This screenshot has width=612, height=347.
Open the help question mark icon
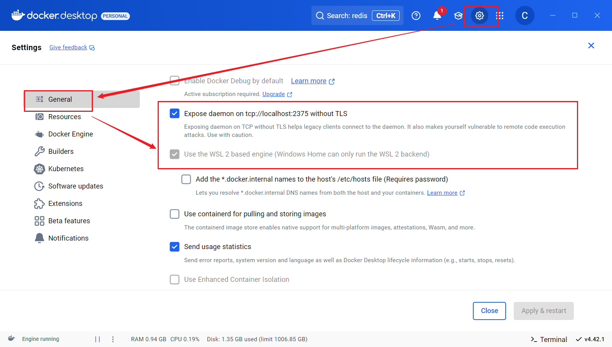pos(416,16)
